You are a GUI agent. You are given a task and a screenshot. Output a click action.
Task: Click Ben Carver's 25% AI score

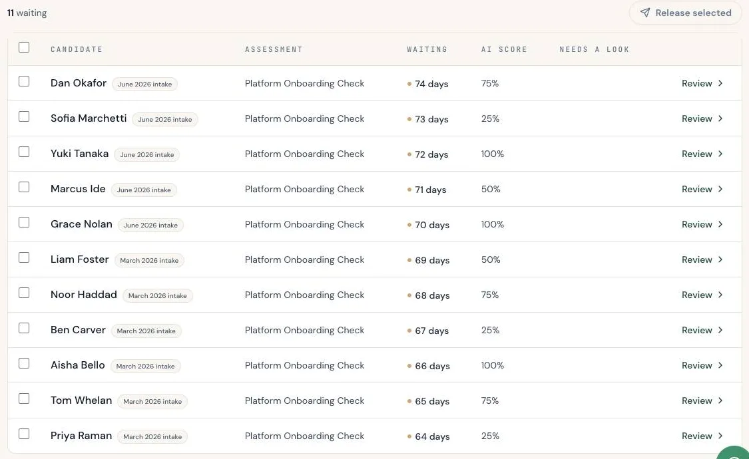pyautogui.click(x=490, y=330)
